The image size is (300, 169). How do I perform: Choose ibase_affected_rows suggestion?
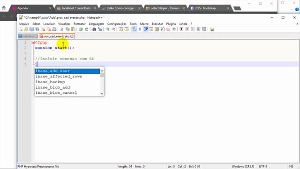[67, 77]
